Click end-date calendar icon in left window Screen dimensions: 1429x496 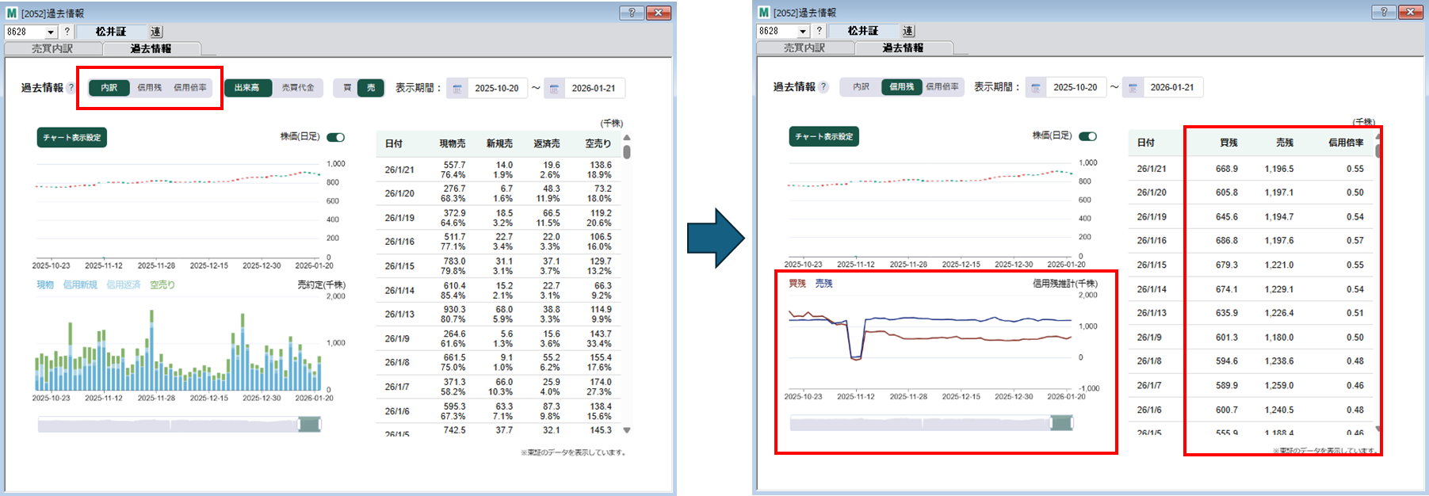(555, 89)
